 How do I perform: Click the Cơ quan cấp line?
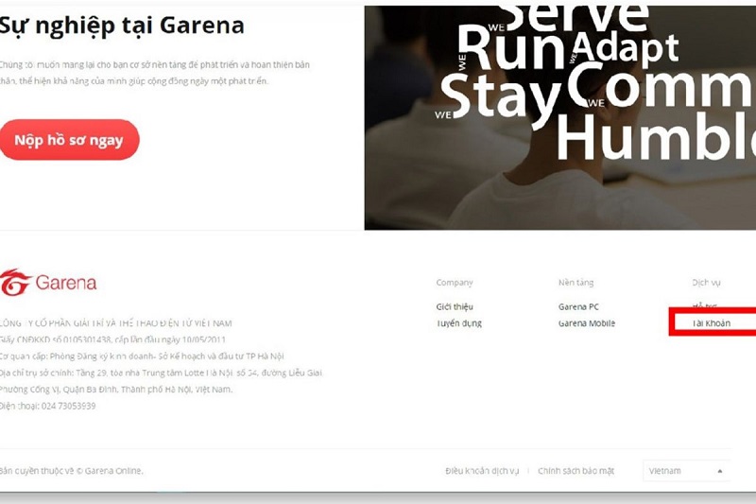[143, 356]
